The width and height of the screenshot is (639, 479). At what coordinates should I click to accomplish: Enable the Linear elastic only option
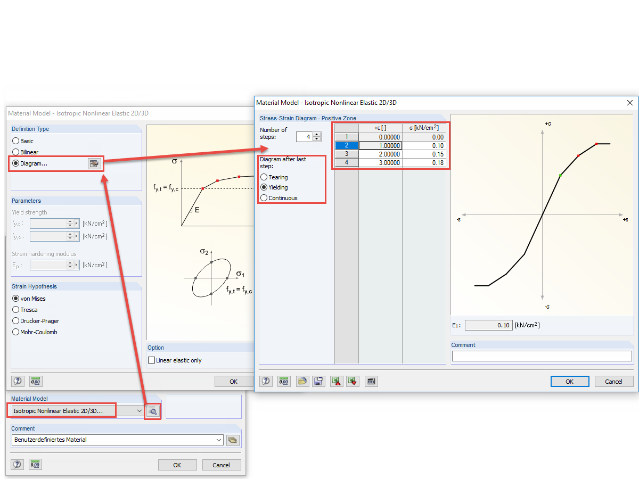point(152,360)
